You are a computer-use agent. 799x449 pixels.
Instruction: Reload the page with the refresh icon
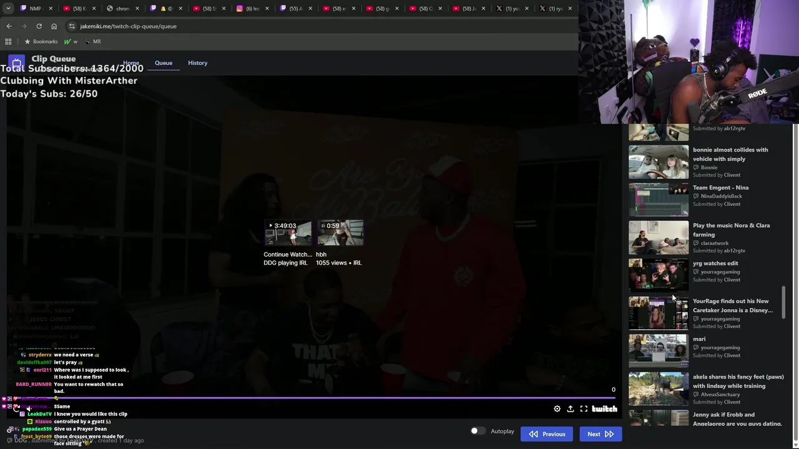pyautogui.click(x=39, y=26)
